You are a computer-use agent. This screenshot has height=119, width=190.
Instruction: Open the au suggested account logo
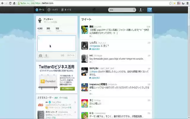coord(41,105)
